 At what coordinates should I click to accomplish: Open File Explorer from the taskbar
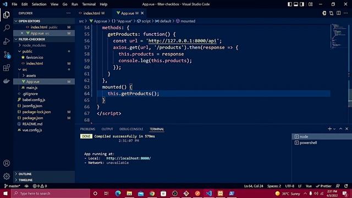[x=129, y=193]
